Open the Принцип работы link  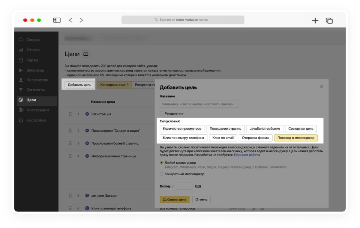tap(247, 155)
